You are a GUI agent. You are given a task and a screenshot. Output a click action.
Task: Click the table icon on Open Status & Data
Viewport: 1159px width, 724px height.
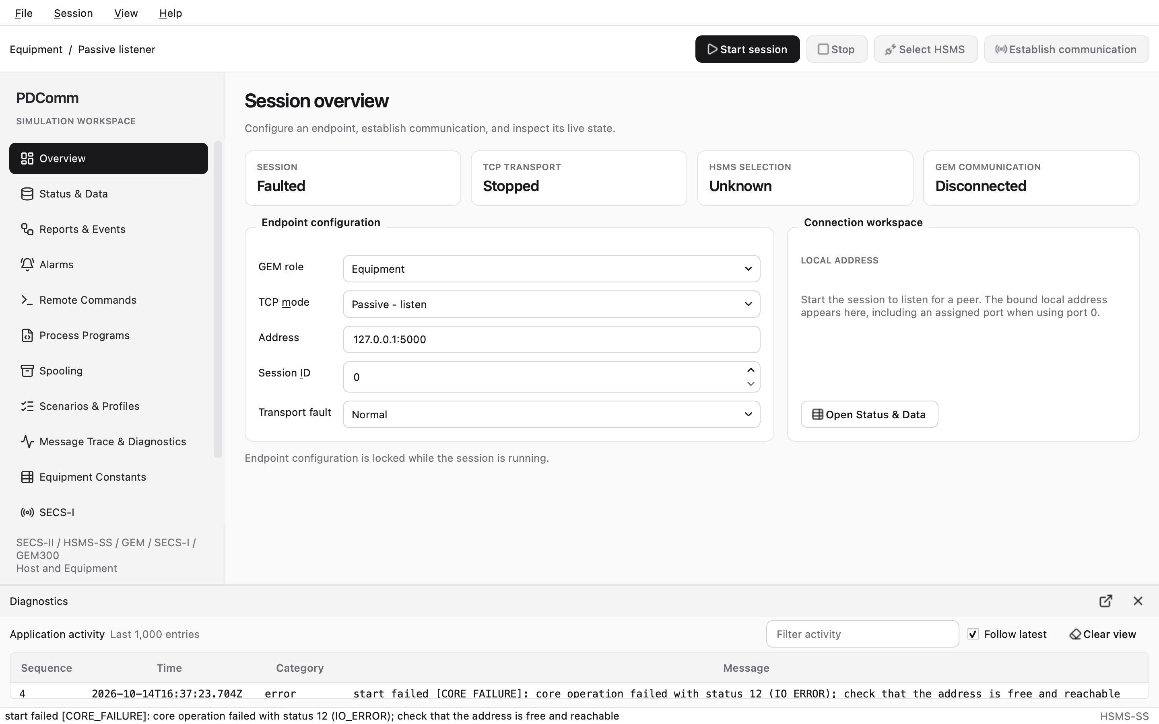point(817,415)
